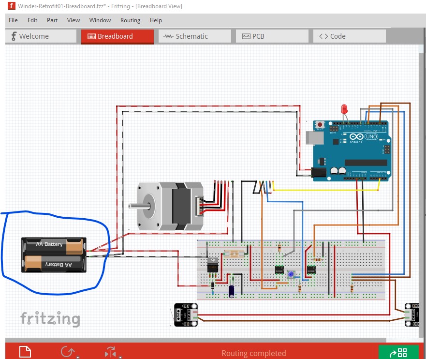This screenshot has height=359, width=426.
Task: Expand the Rotate options dropdown arrow
Action: tap(78, 358)
